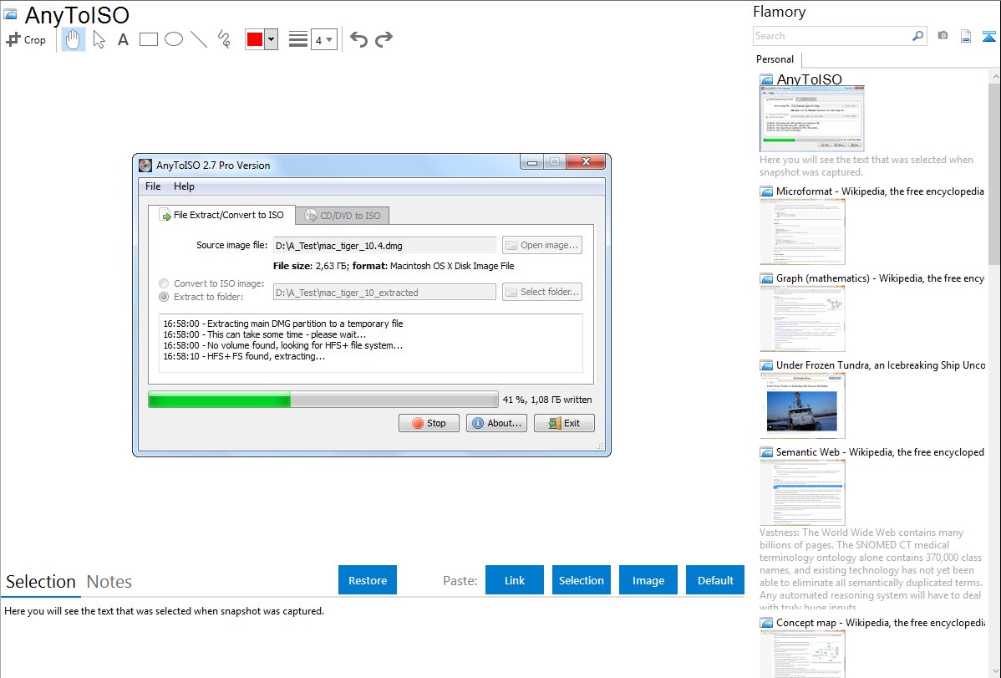Capture snapshot with camera icon
The width and height of the screenshot is (1001, 678).
pos(943,36)
